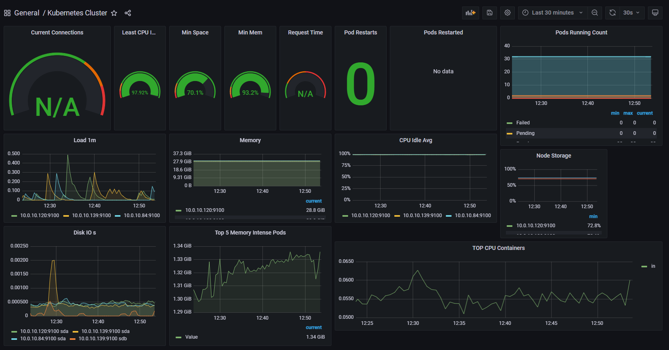669x350 pixels.
Task: Sort Node Storage legend by min
Action: point(593,216)
